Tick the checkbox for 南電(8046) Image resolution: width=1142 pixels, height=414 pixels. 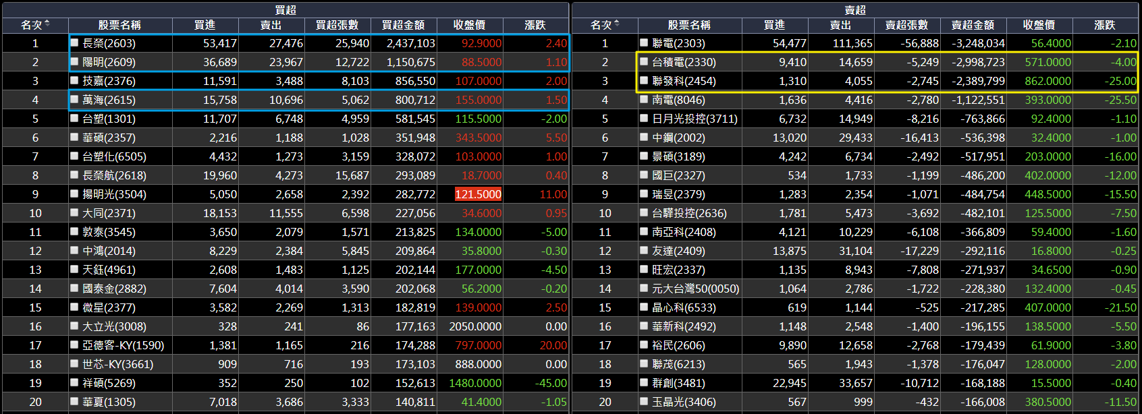coord(645,99)
